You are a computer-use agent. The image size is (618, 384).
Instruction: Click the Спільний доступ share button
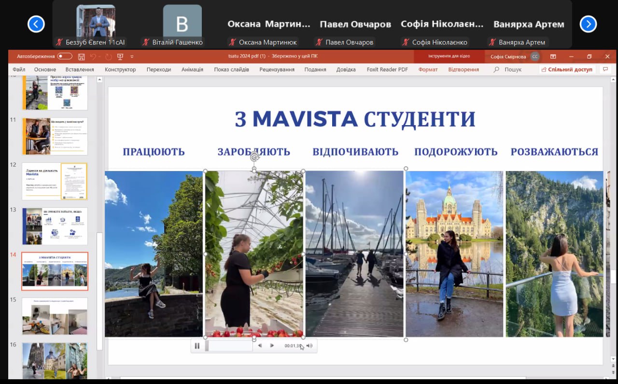(567, 70)
